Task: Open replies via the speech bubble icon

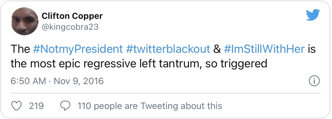Action: [65, 106]
